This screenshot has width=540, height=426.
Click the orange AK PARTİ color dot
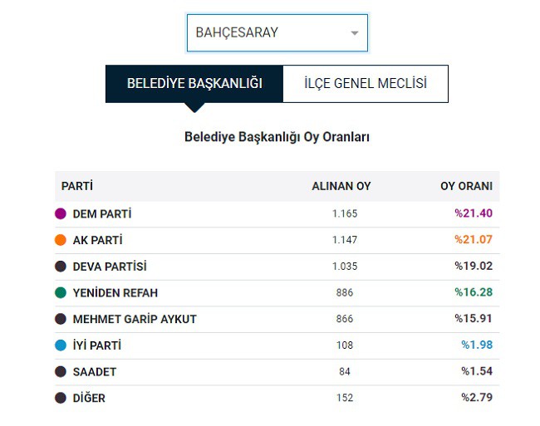coord(61,240)
